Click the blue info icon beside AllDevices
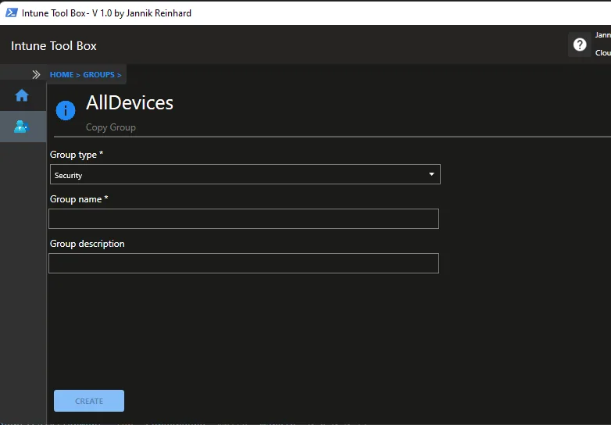The image size is (611, 425). [x=66, y=111]
